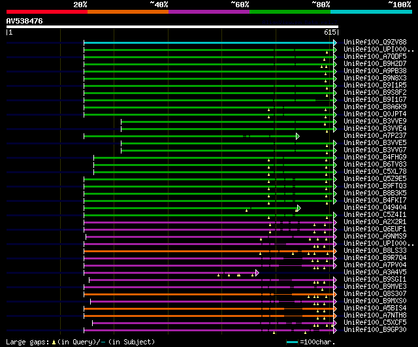The width and height of the screenshot is (418, 347).
Task: Click the UniRef100_A7P237 label
Action: point(375,136)
